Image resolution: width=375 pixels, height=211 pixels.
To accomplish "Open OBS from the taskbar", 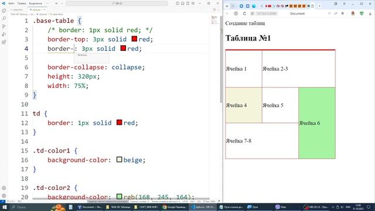I will click(x=316, y=207).
